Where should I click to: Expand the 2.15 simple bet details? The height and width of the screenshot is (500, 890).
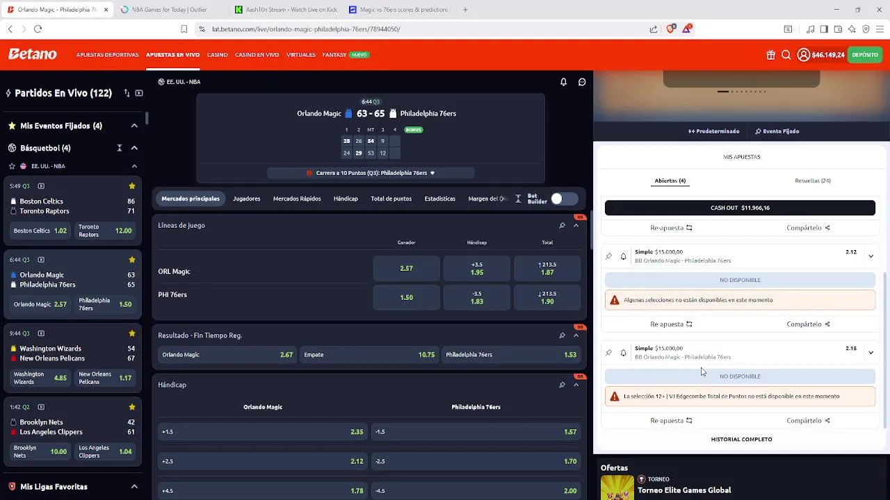[871, 353]
